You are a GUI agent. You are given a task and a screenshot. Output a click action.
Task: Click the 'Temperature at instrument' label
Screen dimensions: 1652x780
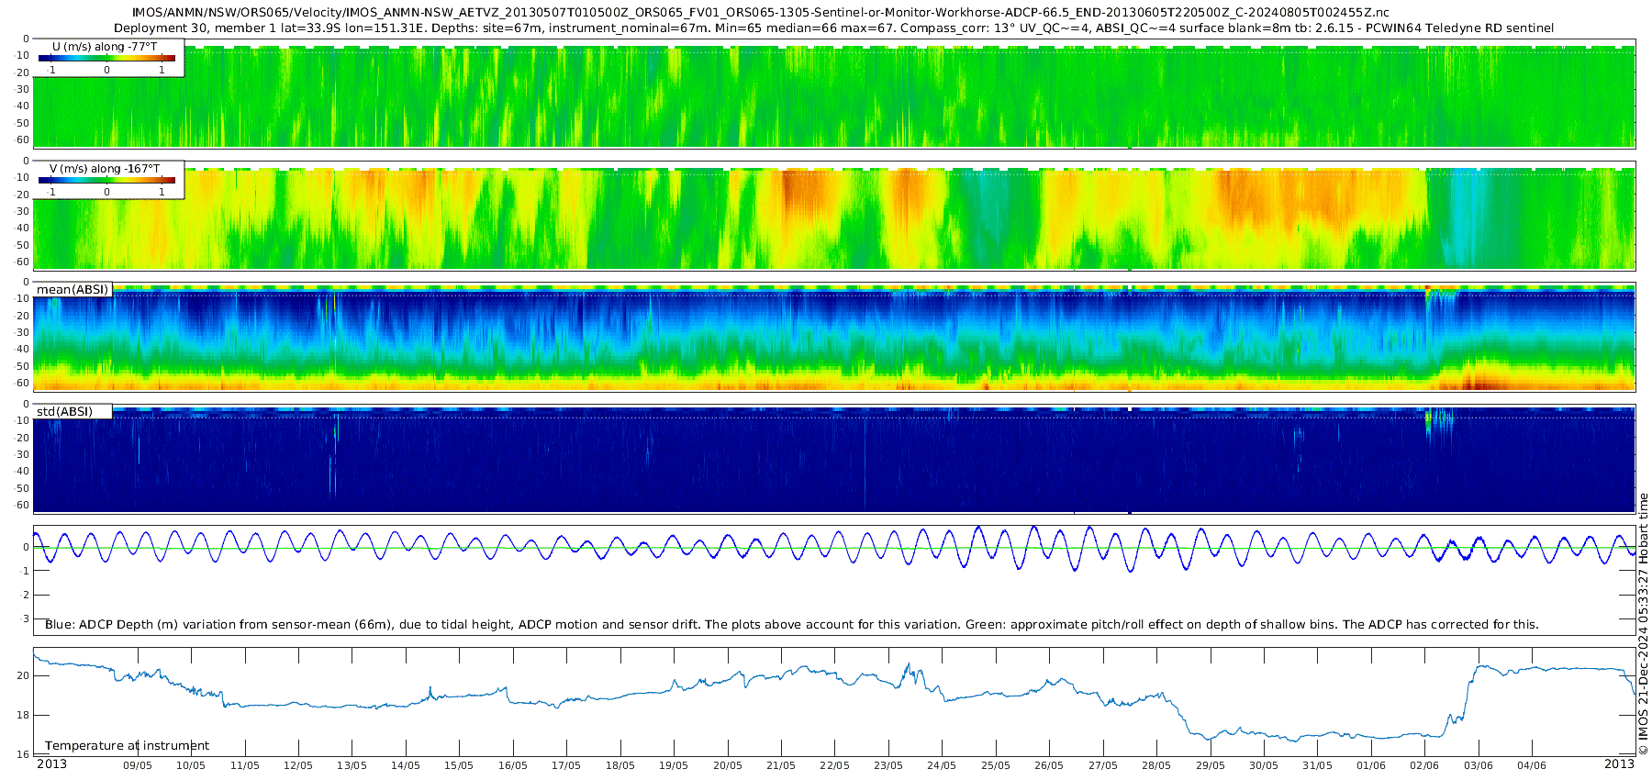click(x=127, y=746)
